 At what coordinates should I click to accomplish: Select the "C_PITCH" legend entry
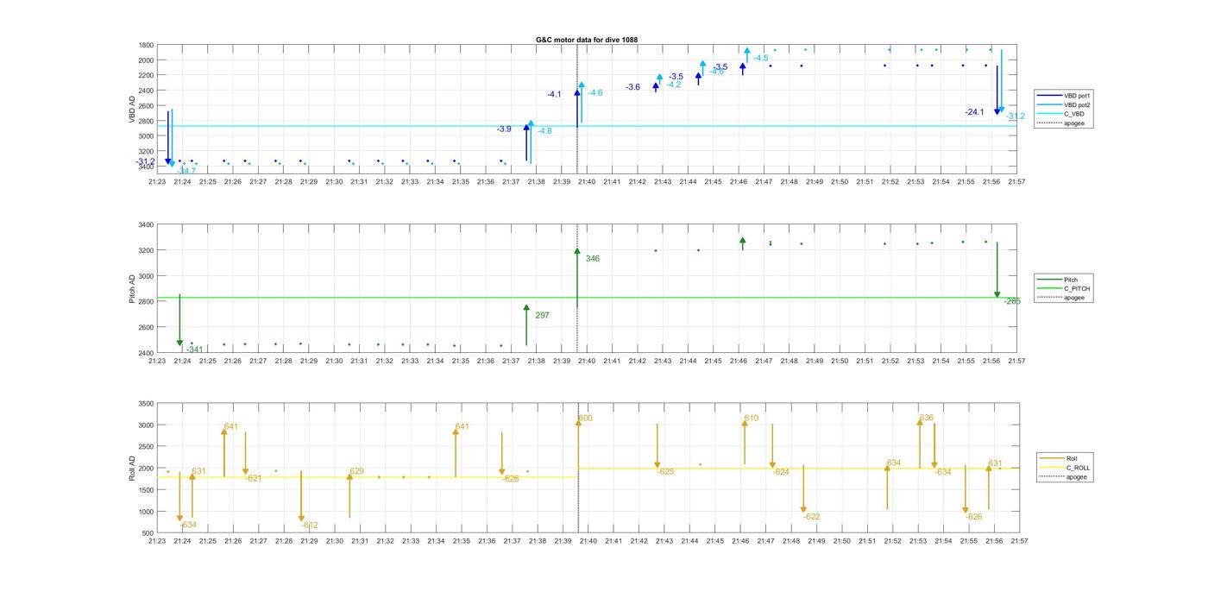[x=1062, y=288]
